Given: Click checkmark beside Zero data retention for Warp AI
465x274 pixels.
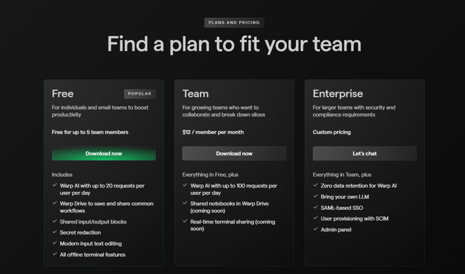Looking at the screenshot, I should tap(315, 185).
